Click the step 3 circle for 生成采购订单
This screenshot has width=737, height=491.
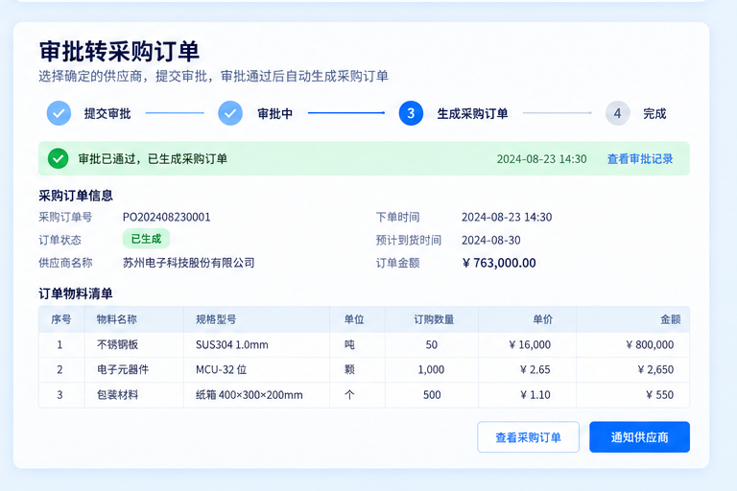(411, 113)
